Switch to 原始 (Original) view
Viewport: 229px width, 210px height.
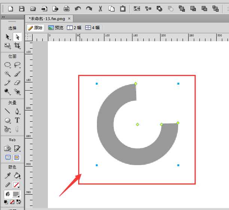coord(35,28)
